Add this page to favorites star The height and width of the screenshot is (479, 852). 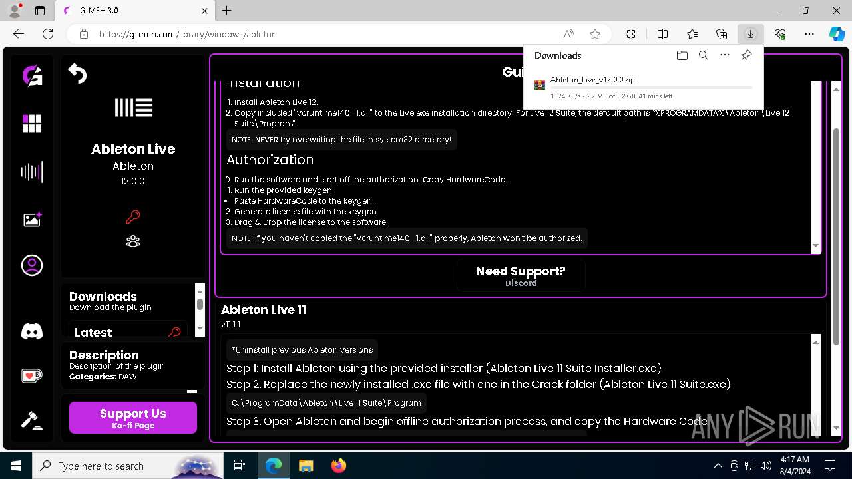[595, 34]
